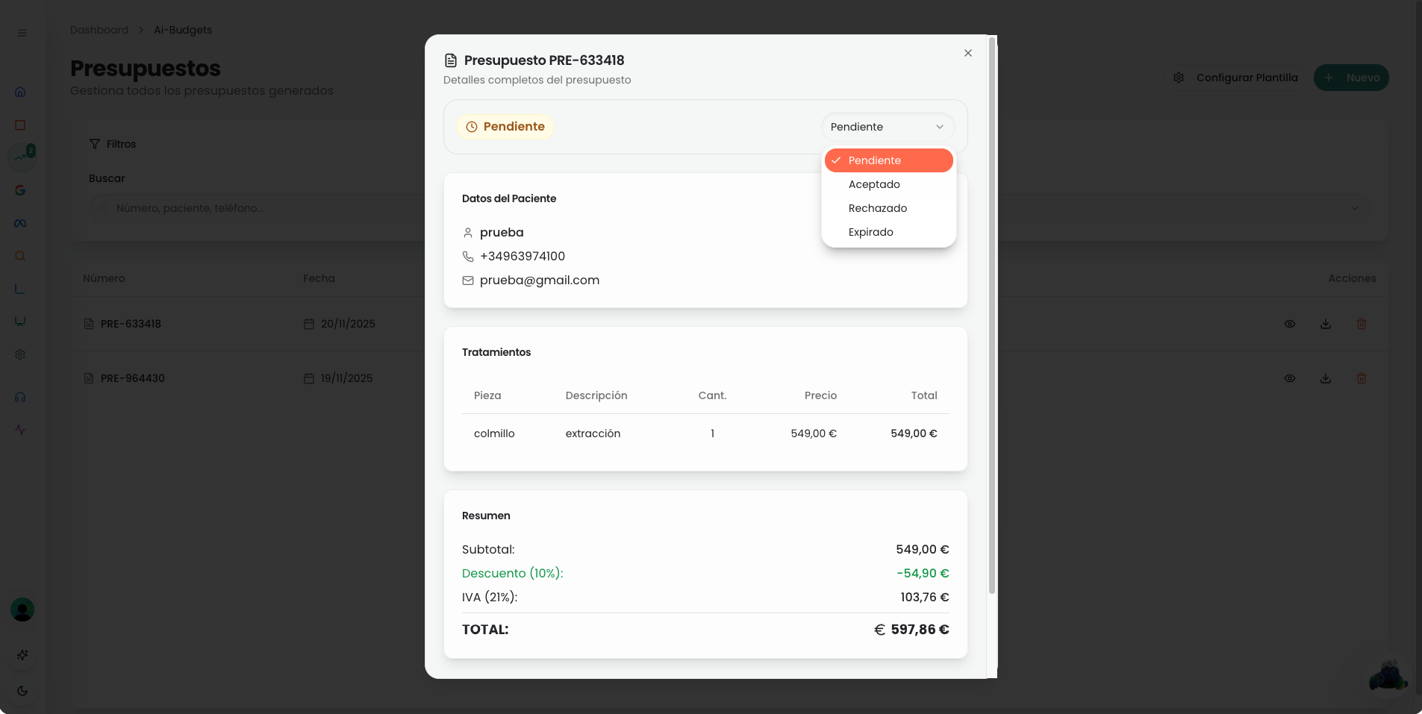This screenshot has height=714, width=1422.
Task: Open the trending chart sidebar icon with badge
Action: [21, 157]
